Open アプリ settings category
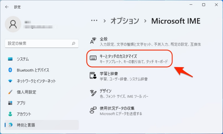 [42, 103]
